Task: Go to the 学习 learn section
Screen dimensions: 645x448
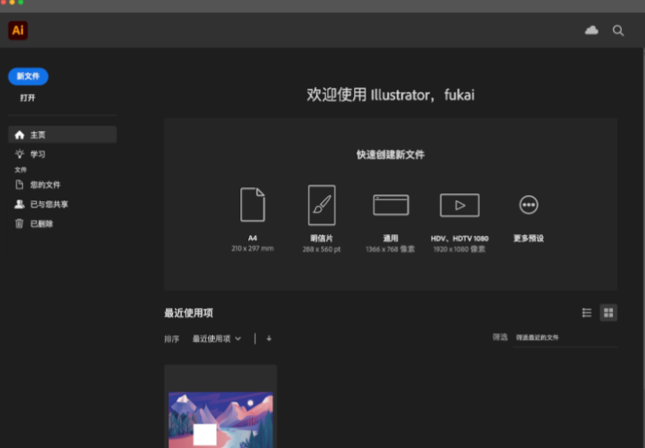Action: 37,154
